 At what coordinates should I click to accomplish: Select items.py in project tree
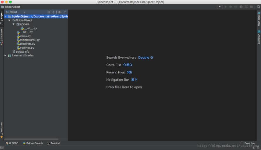pos(24,36)
